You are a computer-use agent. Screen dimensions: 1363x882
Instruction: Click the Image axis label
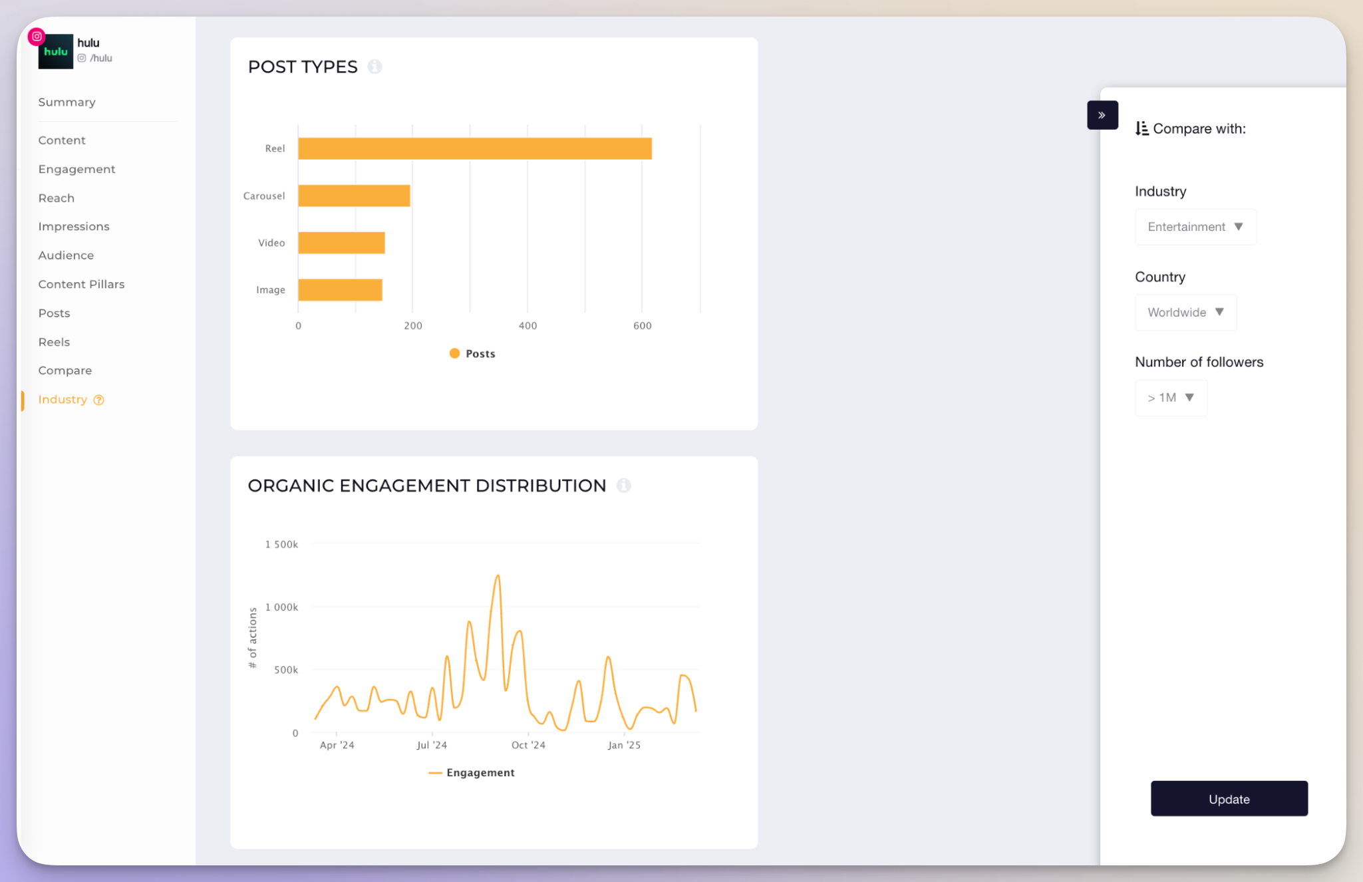pyautogui.click(x=271, y=290)
